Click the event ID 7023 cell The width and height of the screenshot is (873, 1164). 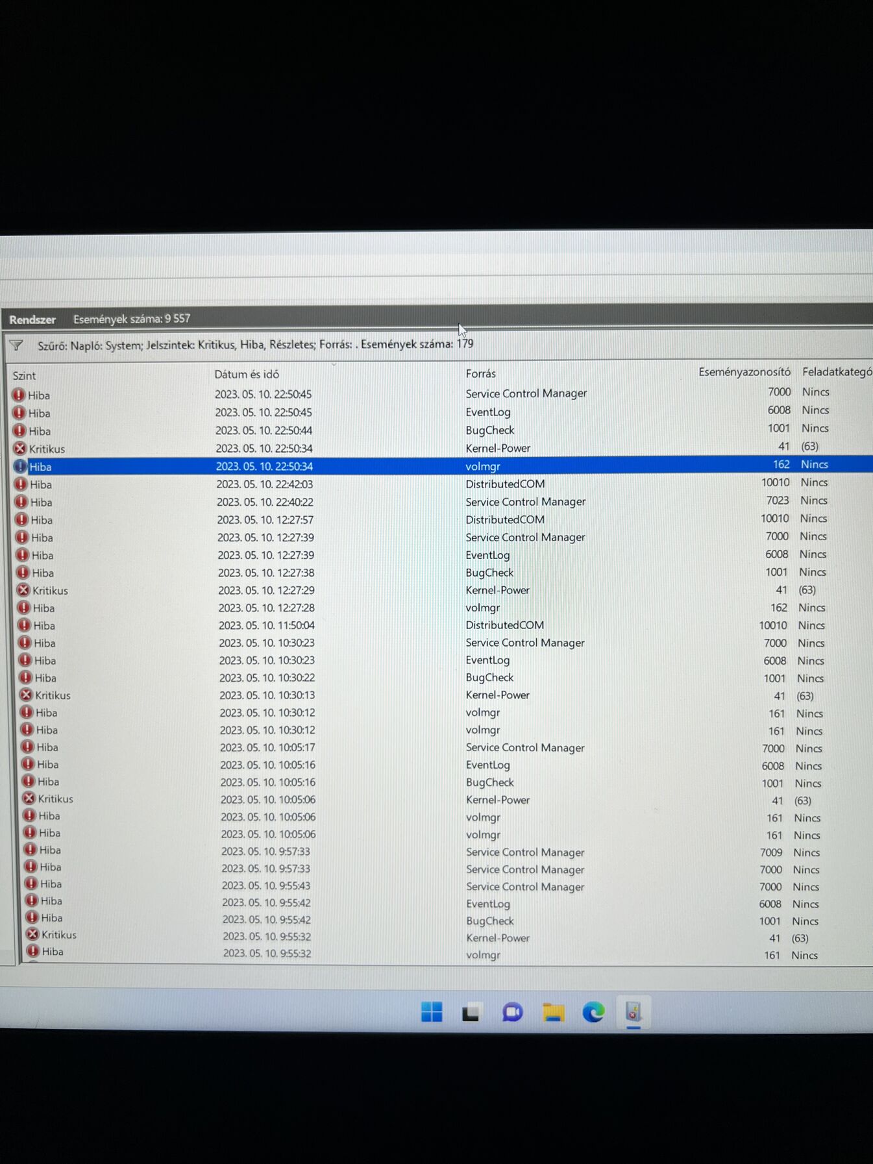tap(778, 501)
